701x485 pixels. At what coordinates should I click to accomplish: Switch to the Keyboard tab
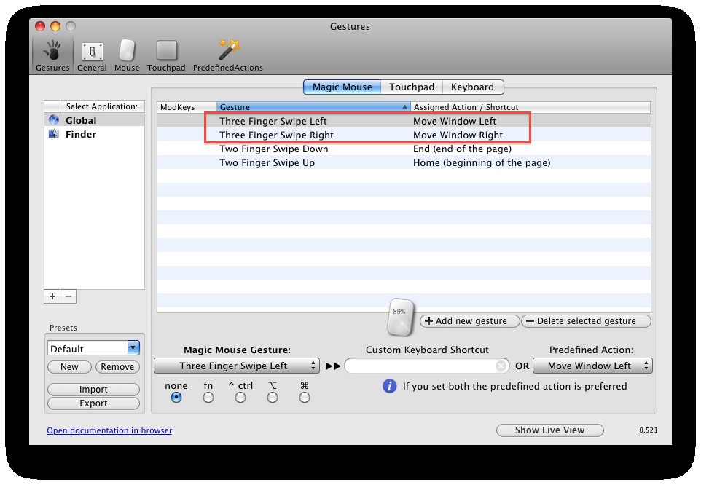[472, 87]
